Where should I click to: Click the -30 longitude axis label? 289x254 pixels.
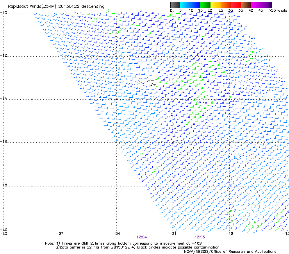pos(4,233)
